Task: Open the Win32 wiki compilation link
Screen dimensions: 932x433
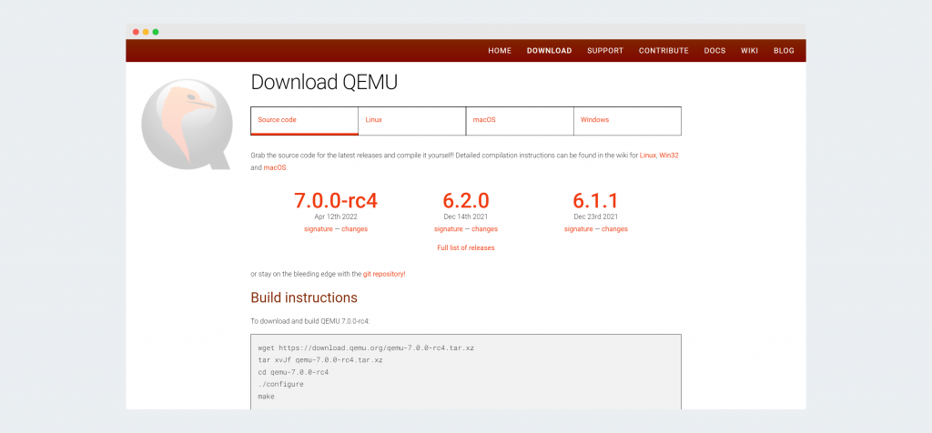Action: (x=669, y=155)
